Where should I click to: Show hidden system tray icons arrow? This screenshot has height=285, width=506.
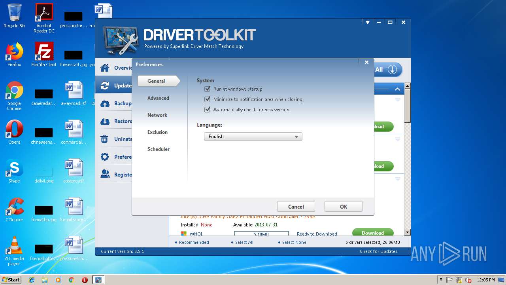point(441,280)
